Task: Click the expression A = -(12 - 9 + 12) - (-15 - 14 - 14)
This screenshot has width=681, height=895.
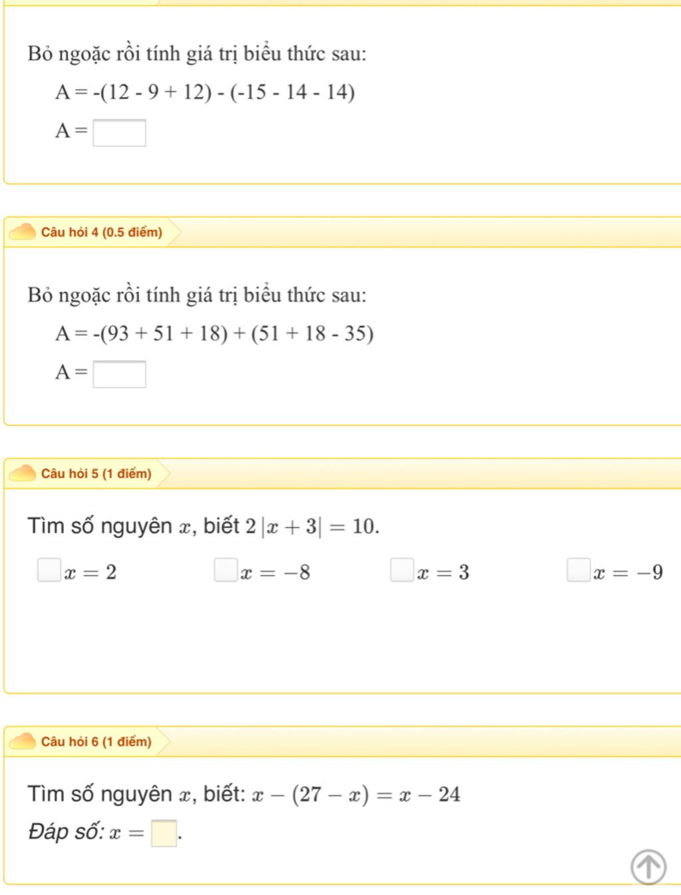Action: coord(205,92)
